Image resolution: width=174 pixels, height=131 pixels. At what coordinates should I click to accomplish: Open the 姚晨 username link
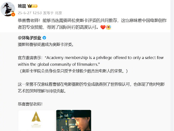(x=22, y=6)
